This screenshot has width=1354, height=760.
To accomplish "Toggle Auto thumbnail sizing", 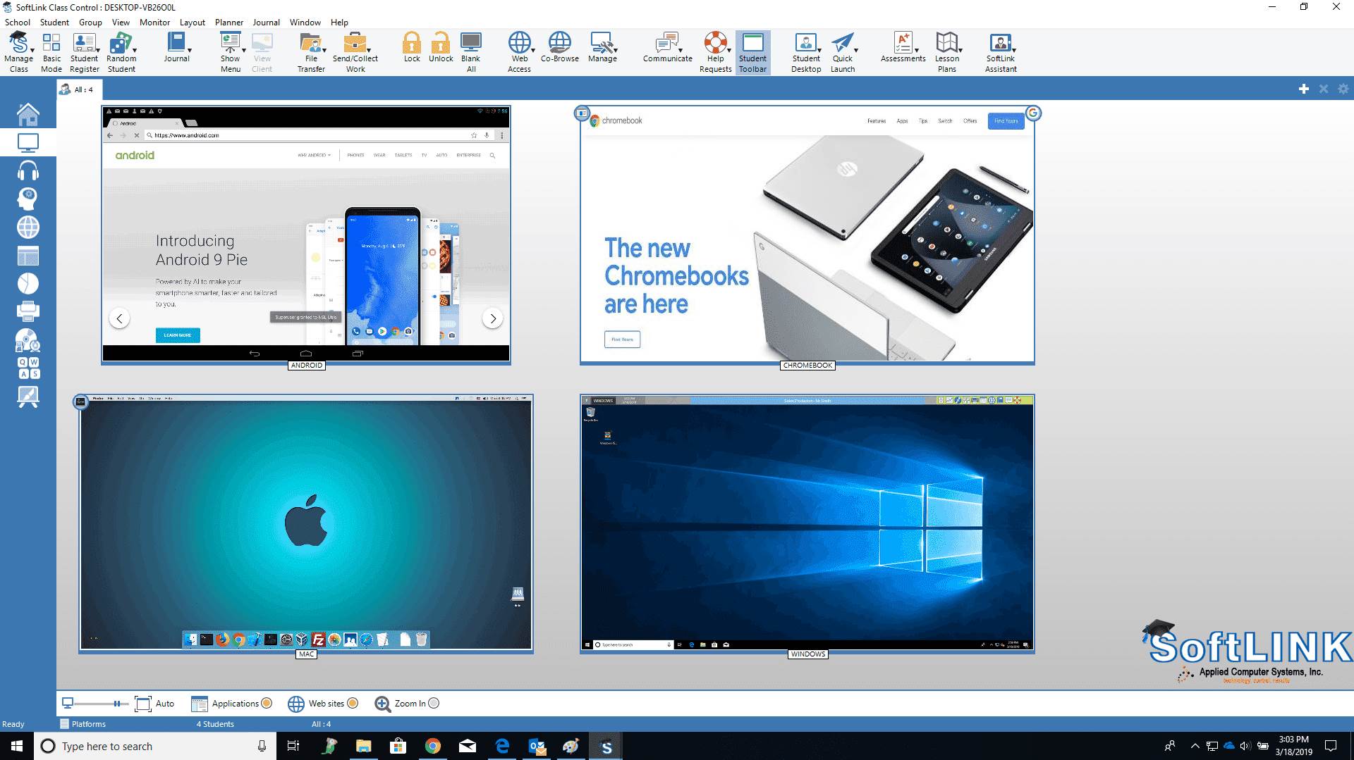I will [154, 703].
